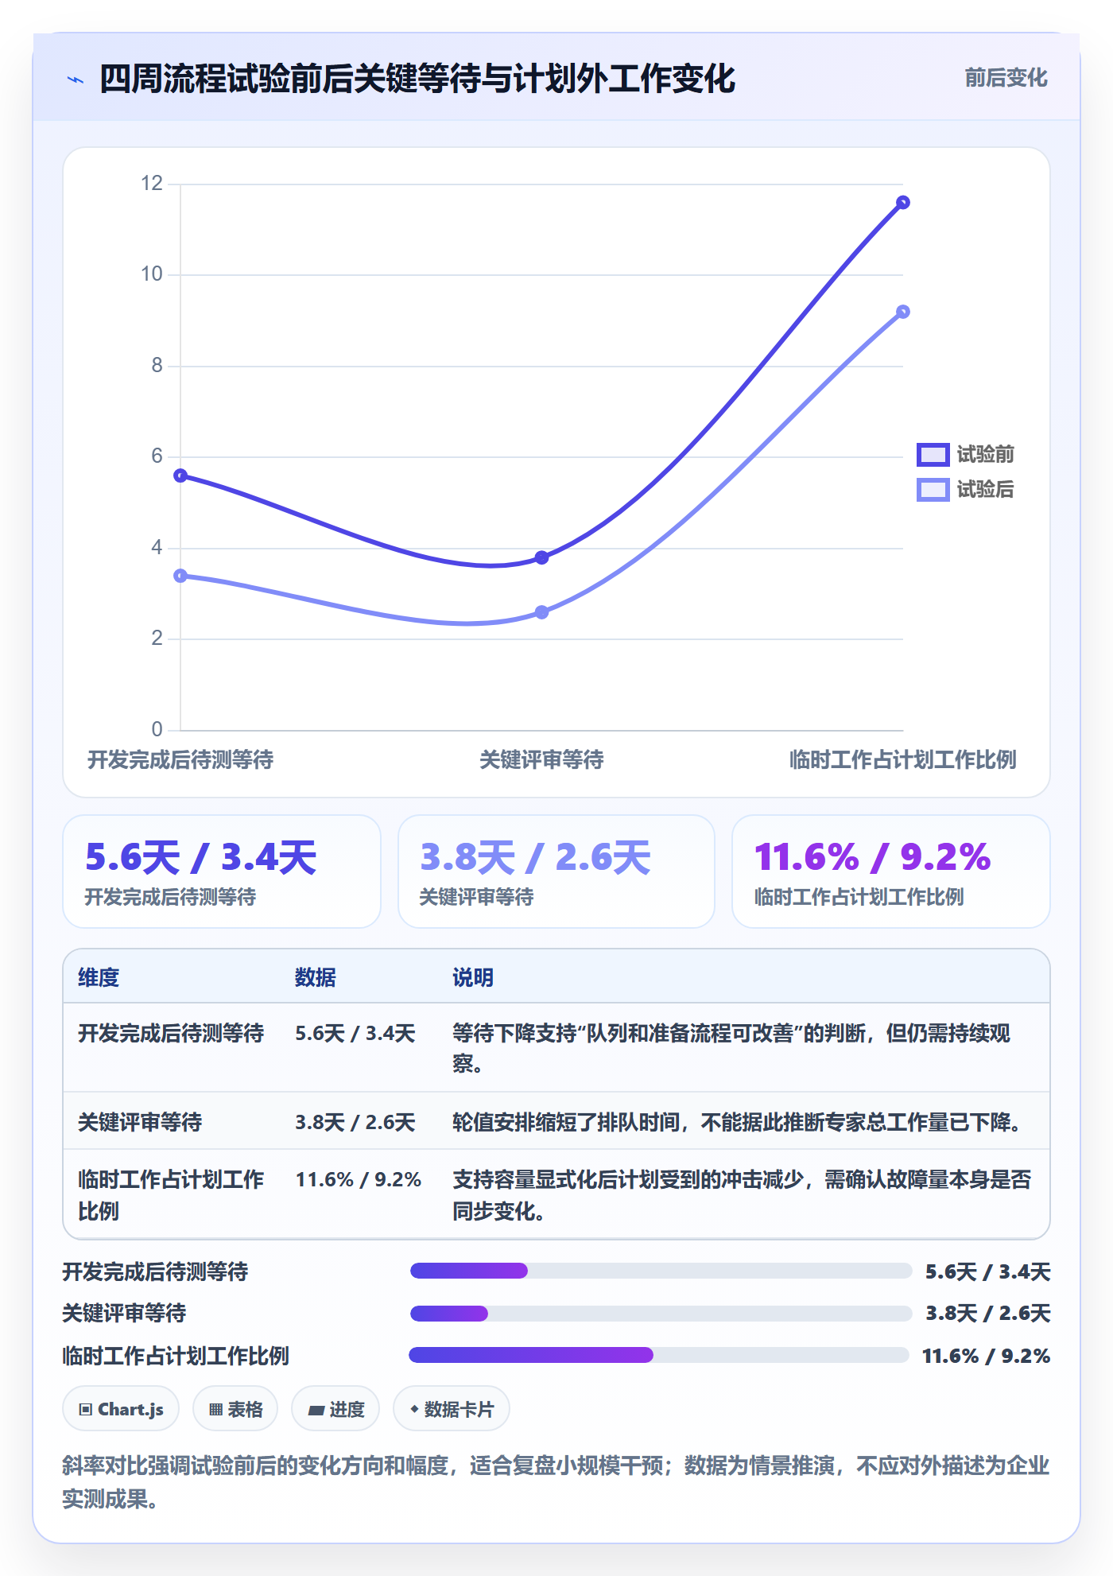This screenshot has height=1576, width=1113.
Task: Select the Chart.js tag chip
Action: click(121, 1409)
